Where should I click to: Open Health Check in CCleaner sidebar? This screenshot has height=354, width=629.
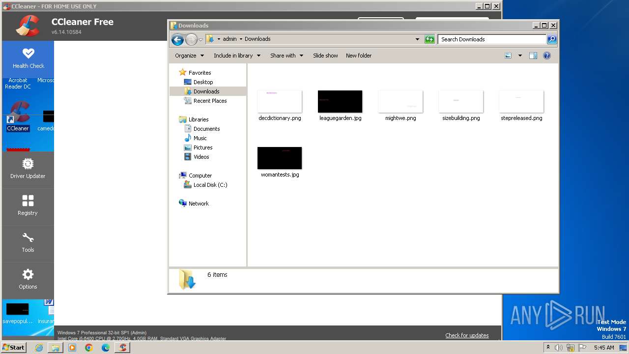tap(28, 59)
